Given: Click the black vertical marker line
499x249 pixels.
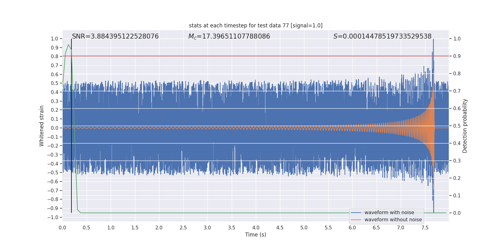Looking at the screenshot, I should coord(71,125).
